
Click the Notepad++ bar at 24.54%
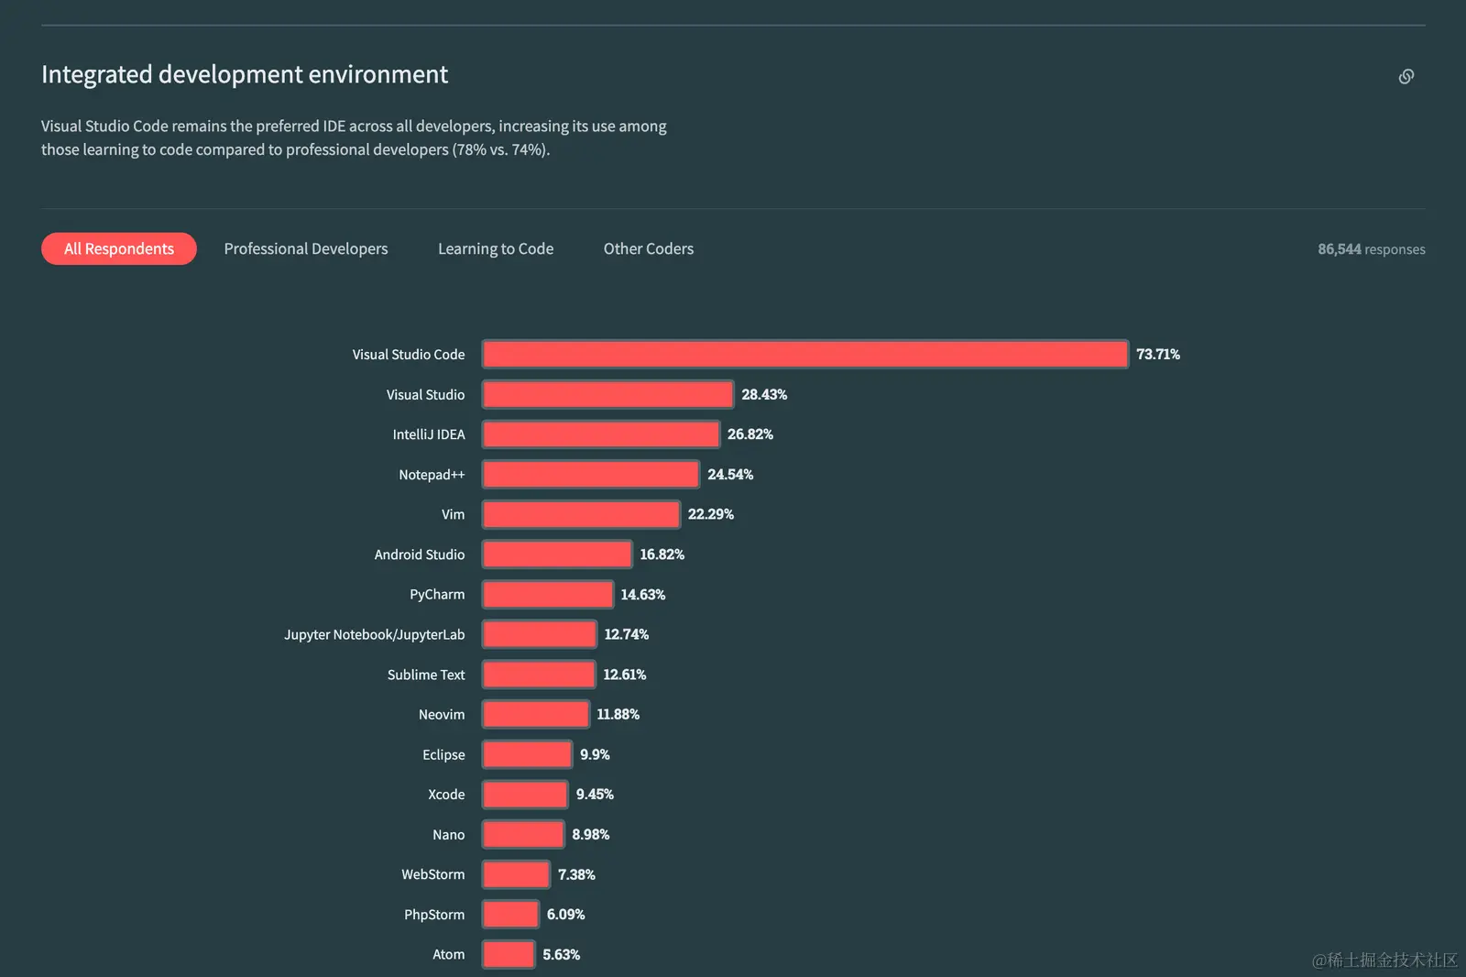coord(591,474)
